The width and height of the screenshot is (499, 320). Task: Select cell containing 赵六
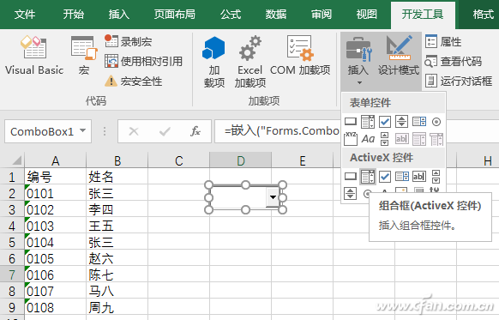117,258
